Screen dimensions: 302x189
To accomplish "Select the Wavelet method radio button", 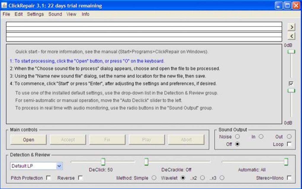I will coord(183,178).
